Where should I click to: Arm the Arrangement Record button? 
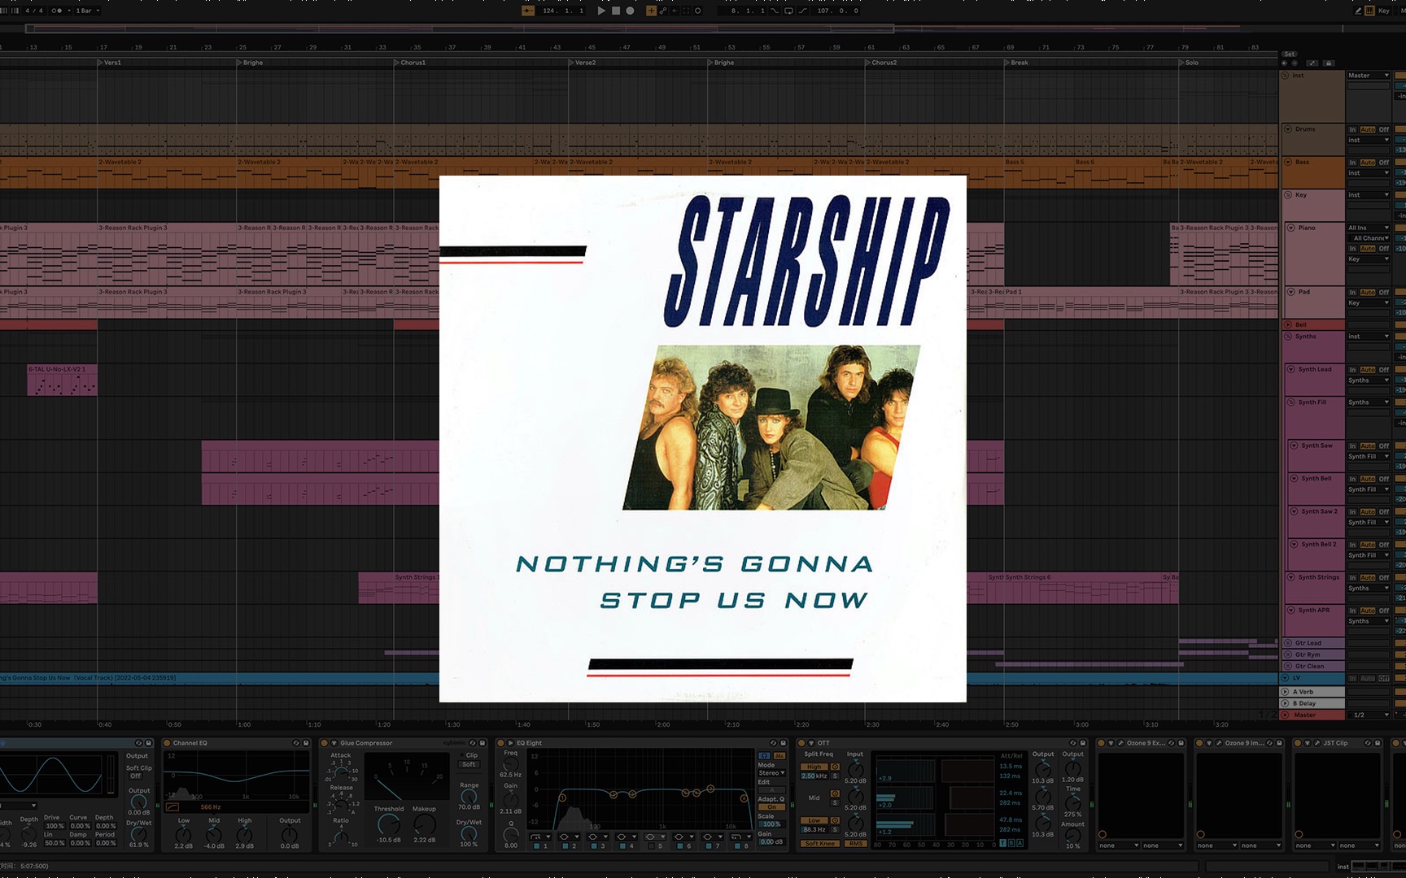(x=630, y=11)
